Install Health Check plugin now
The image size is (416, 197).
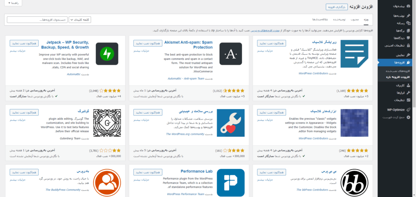148,112
